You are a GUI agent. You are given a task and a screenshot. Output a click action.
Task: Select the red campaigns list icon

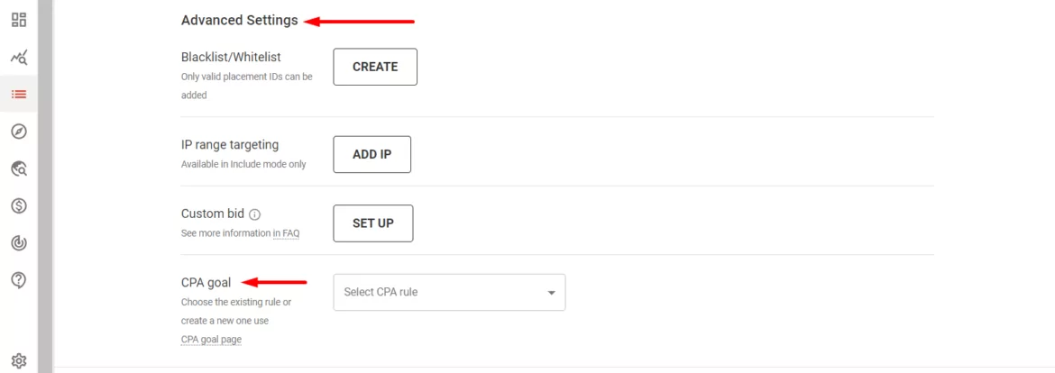coord(19,94)
